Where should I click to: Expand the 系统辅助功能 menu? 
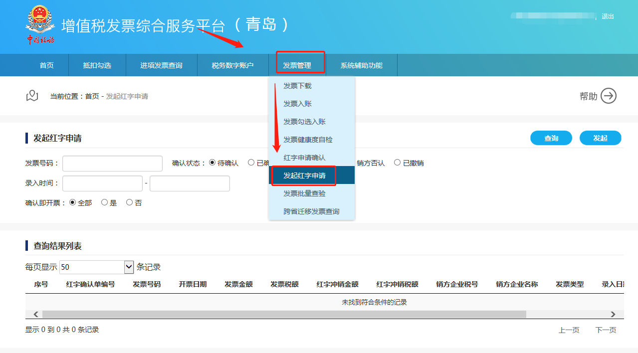[361, 65]
